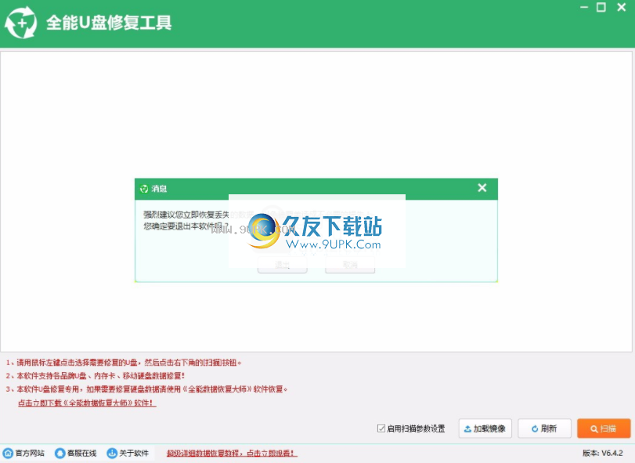Close the main application window
Viewport: 635px width, 463px height.
tap(621, 7)
